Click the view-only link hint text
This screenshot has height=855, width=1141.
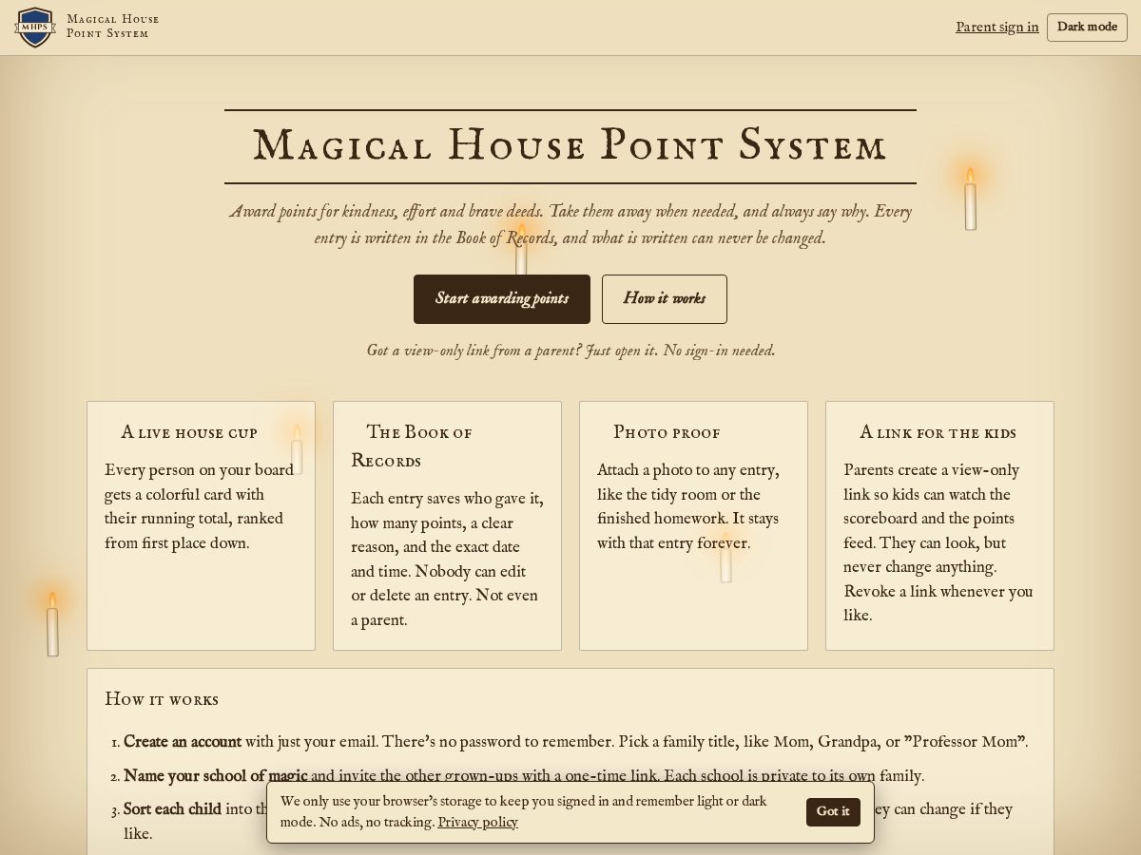tap(570, 351)
